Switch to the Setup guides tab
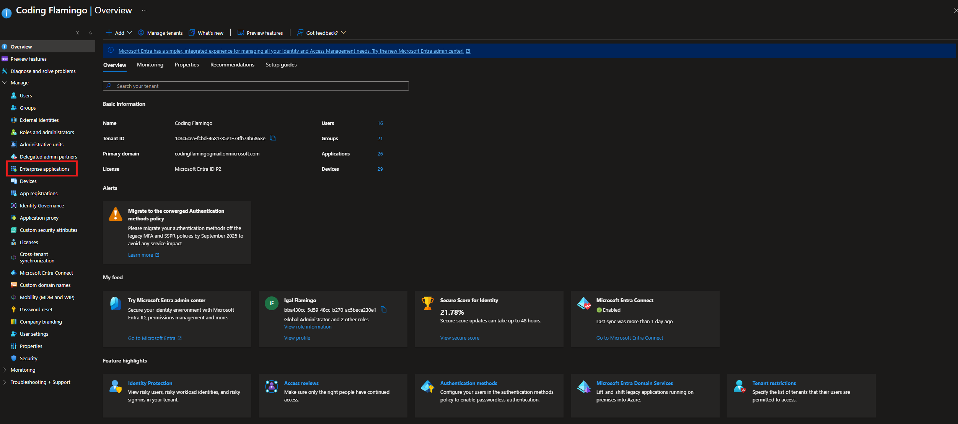The height and width of the screenshot is (424, 958). 281,65
